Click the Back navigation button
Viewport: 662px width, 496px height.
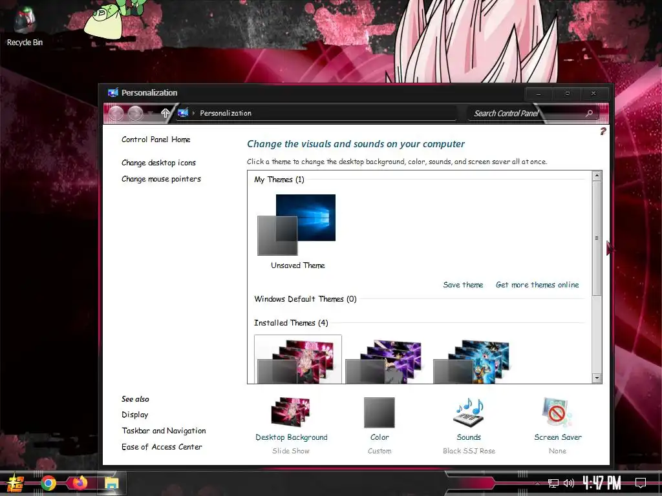click(116, 113)
